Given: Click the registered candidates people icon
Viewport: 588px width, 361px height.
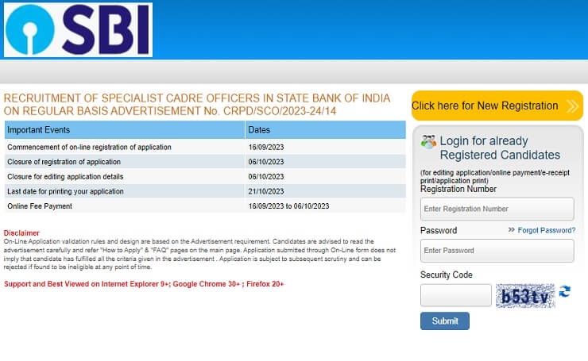Looking at the screenshot, I should tap(428, 142).
